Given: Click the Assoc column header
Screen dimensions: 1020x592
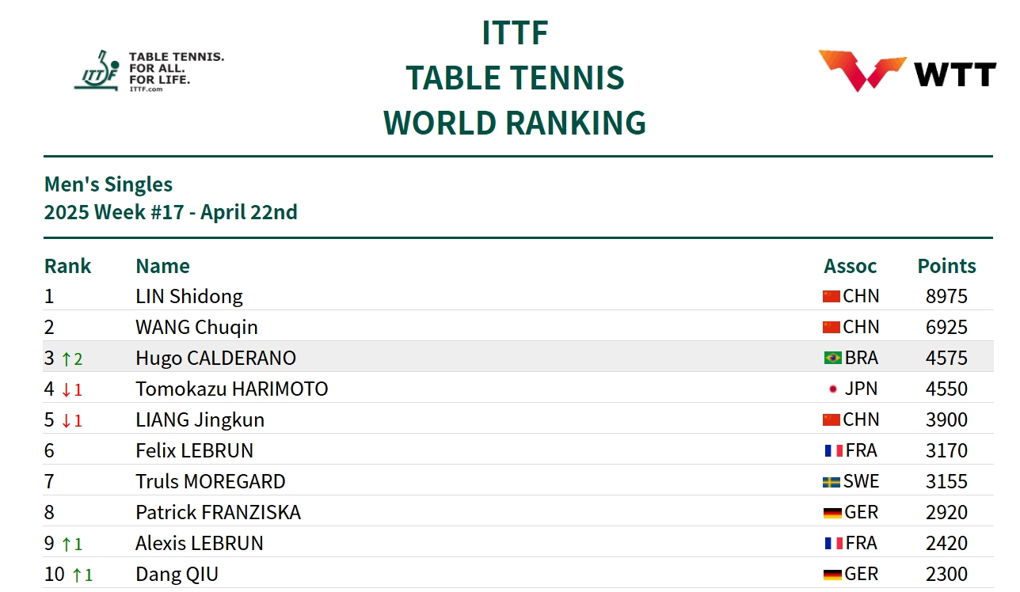Looking at the screenshot, I should 850,266.
